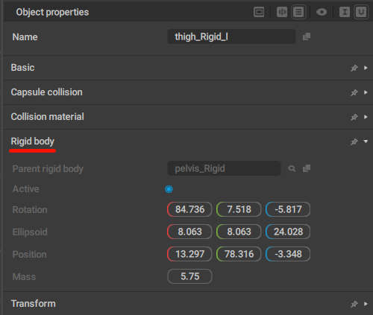Click the frame view icon in header

click(259, 12)
